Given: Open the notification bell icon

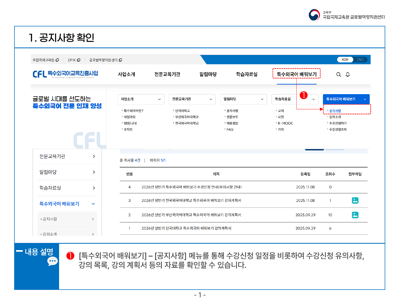Looking at the screenshot, I should pos(348,75).
